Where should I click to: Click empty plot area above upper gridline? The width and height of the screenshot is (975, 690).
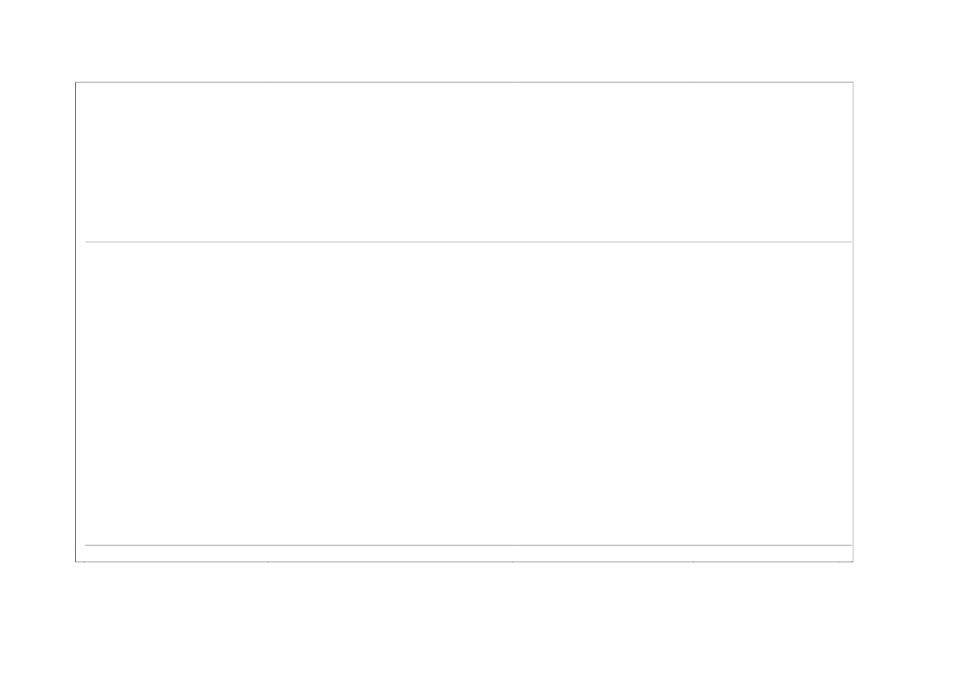click(465, 162)
